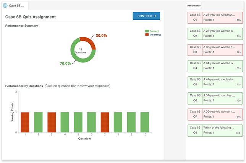Select the green bar for question 5
This screenshot has height=163, width=246.
[x=78, y=122]
